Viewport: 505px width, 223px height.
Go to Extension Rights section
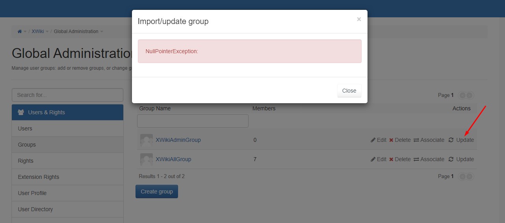pyautogui.click(x=67, y=177)
